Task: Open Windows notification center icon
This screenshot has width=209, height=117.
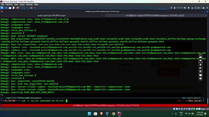Action: coord(205,114)
